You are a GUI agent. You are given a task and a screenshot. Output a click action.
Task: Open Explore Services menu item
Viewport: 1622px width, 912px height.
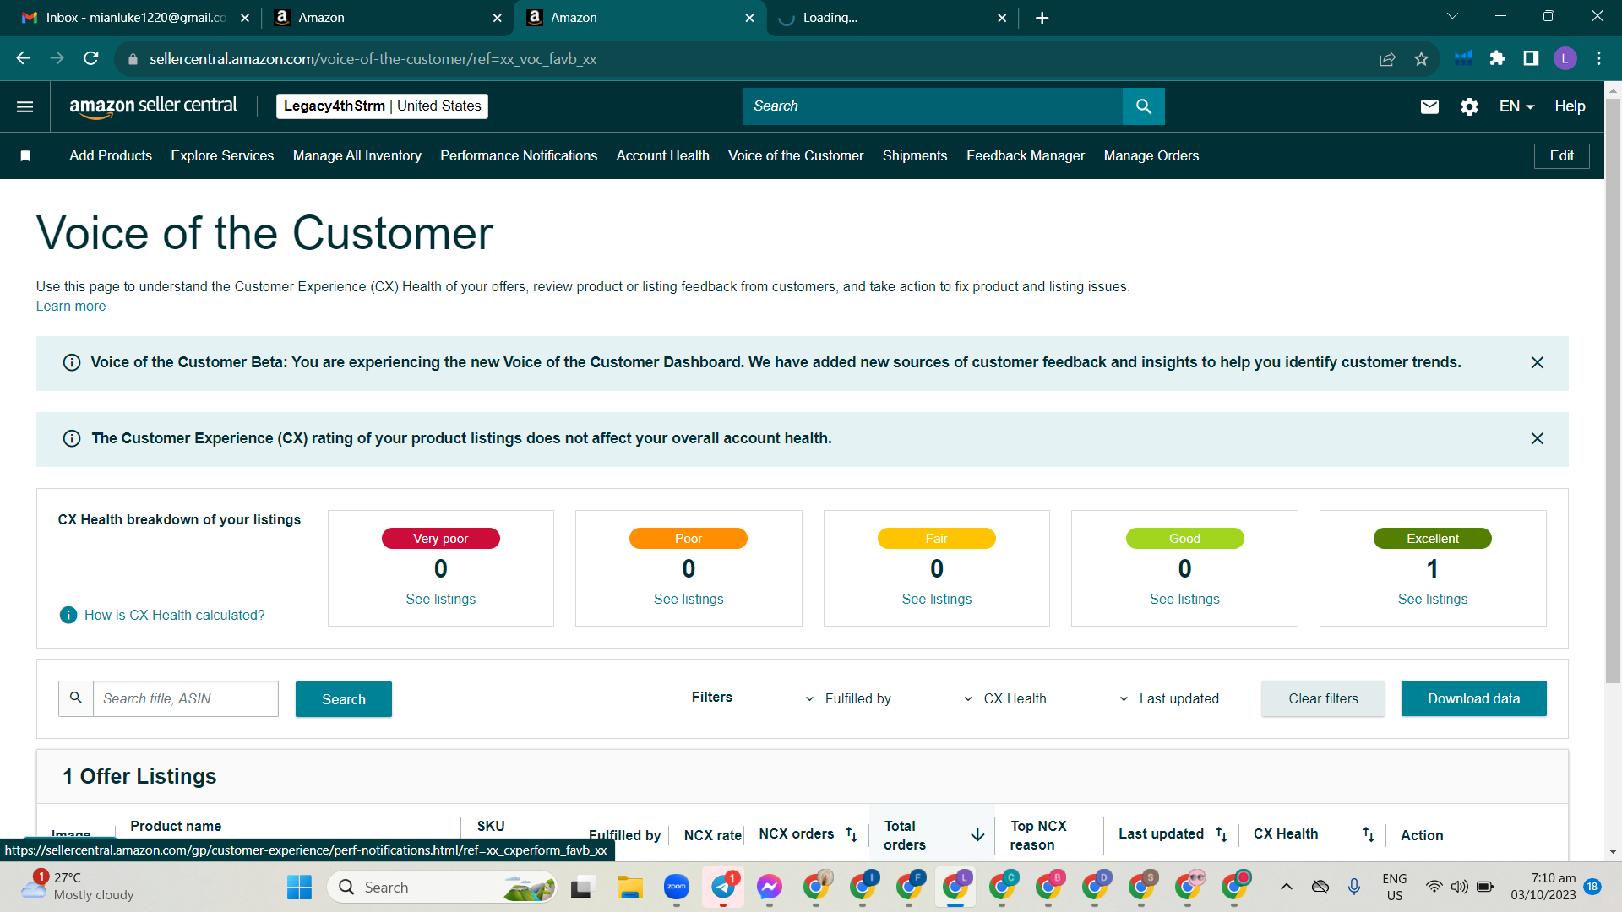coord(222,155)
